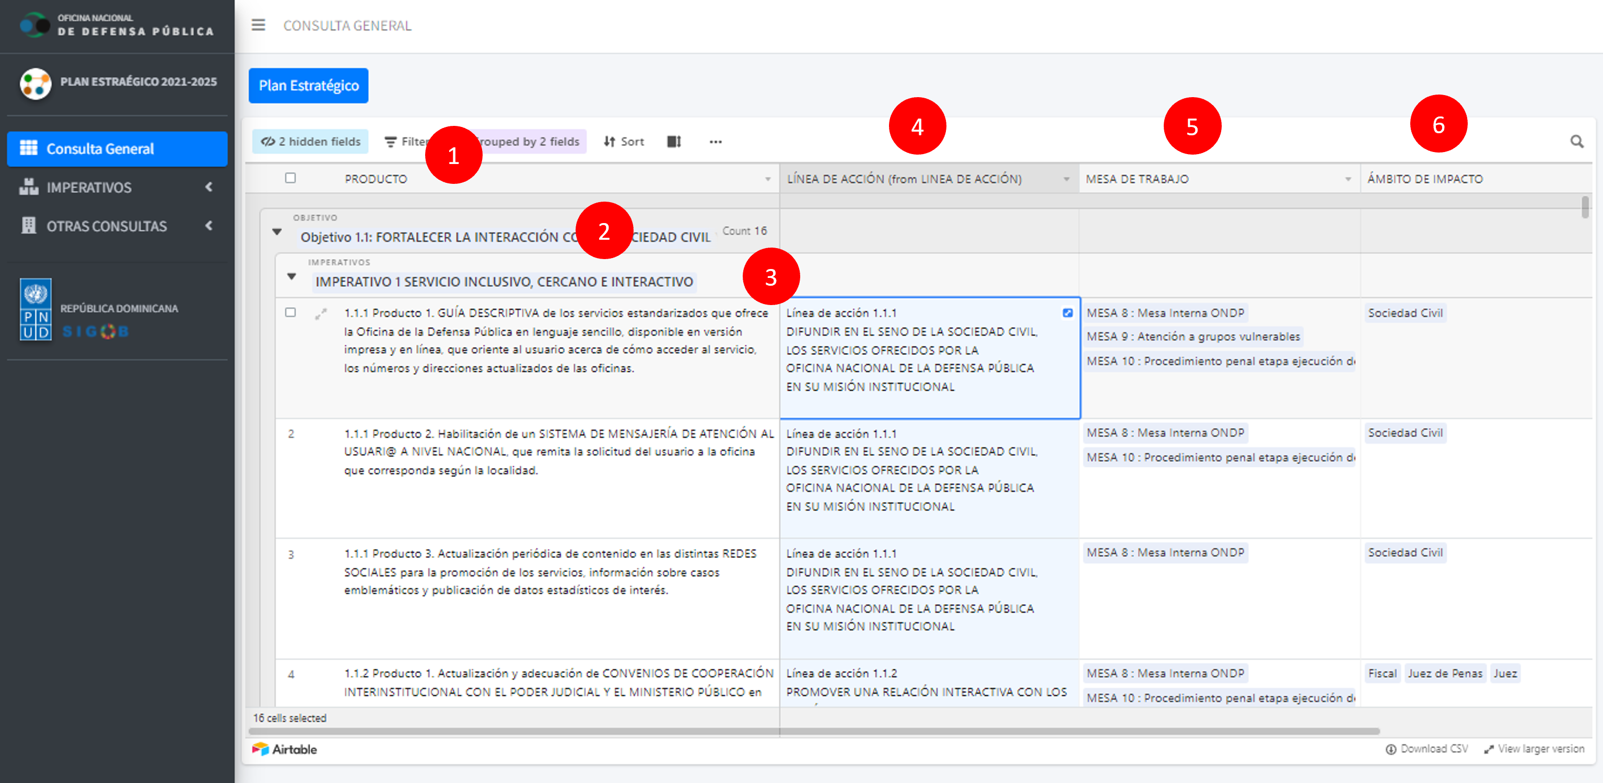Click the Sociedad Civil tag in row 1

pyautogui.click(x=1405, y=313)
